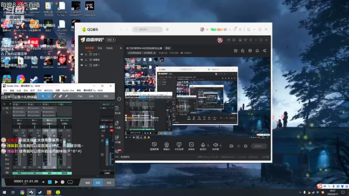Select the paint brush tool in Studio One
This screenshot has width=349, height=196.
(x=66, y=96)
